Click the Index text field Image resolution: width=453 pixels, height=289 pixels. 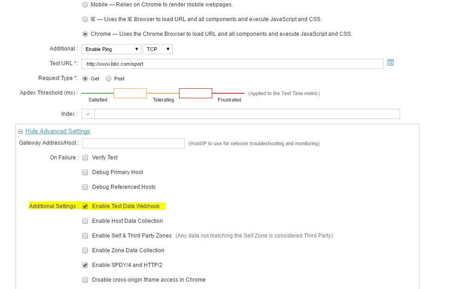(x=247, y=114)
